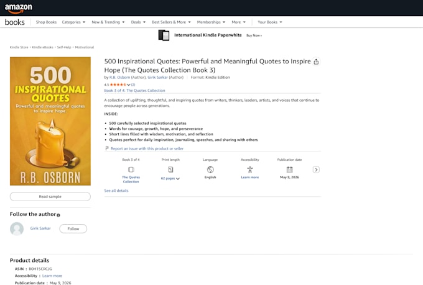This screenshot has width=423, height=285.
Task: Click next arrow in details carousel
Action: [316, 170]
